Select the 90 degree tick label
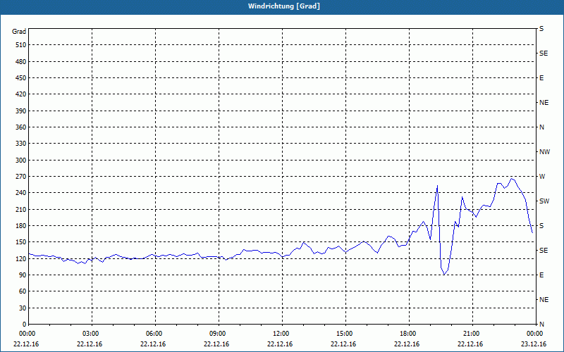This screenshot has width=564, height=352. (x=23, y=275)
